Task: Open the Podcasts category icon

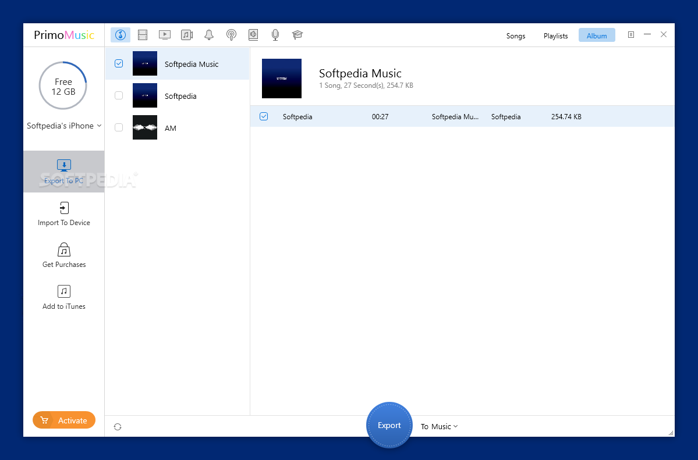Action: coord(231,35)
